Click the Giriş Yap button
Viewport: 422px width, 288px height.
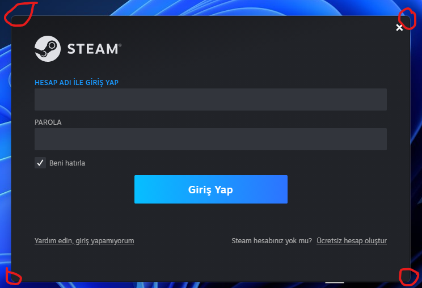point(211,189)
